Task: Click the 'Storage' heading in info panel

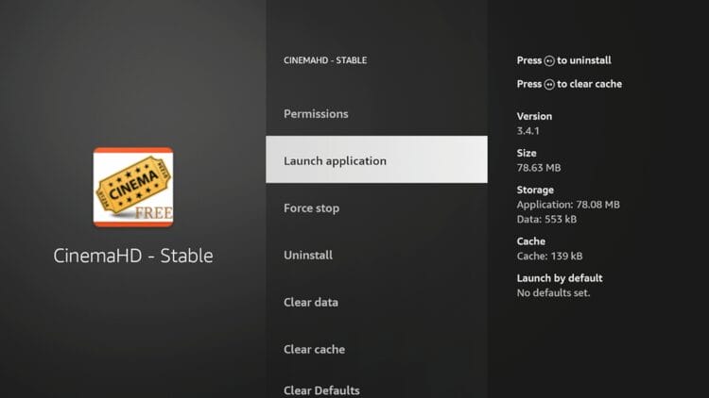Action: click(x=535, y=190)
